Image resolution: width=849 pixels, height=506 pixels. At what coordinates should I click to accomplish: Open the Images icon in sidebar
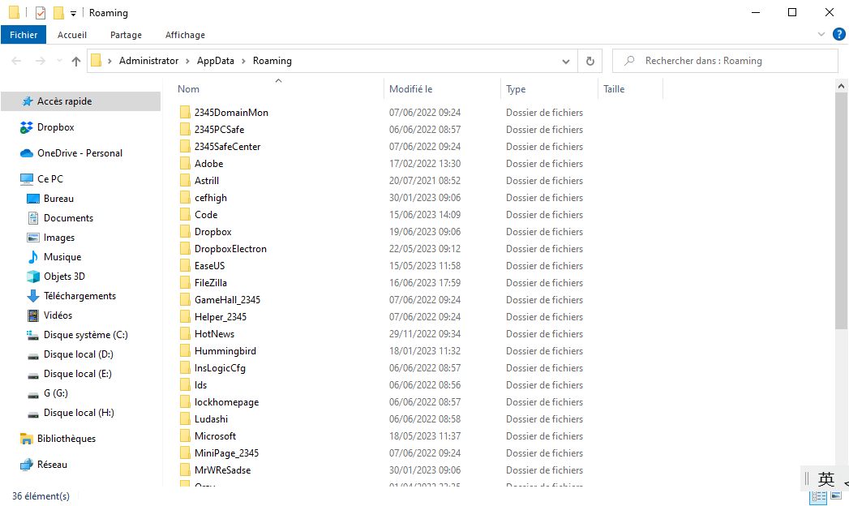pyautogui.click(x=33, y=238)
